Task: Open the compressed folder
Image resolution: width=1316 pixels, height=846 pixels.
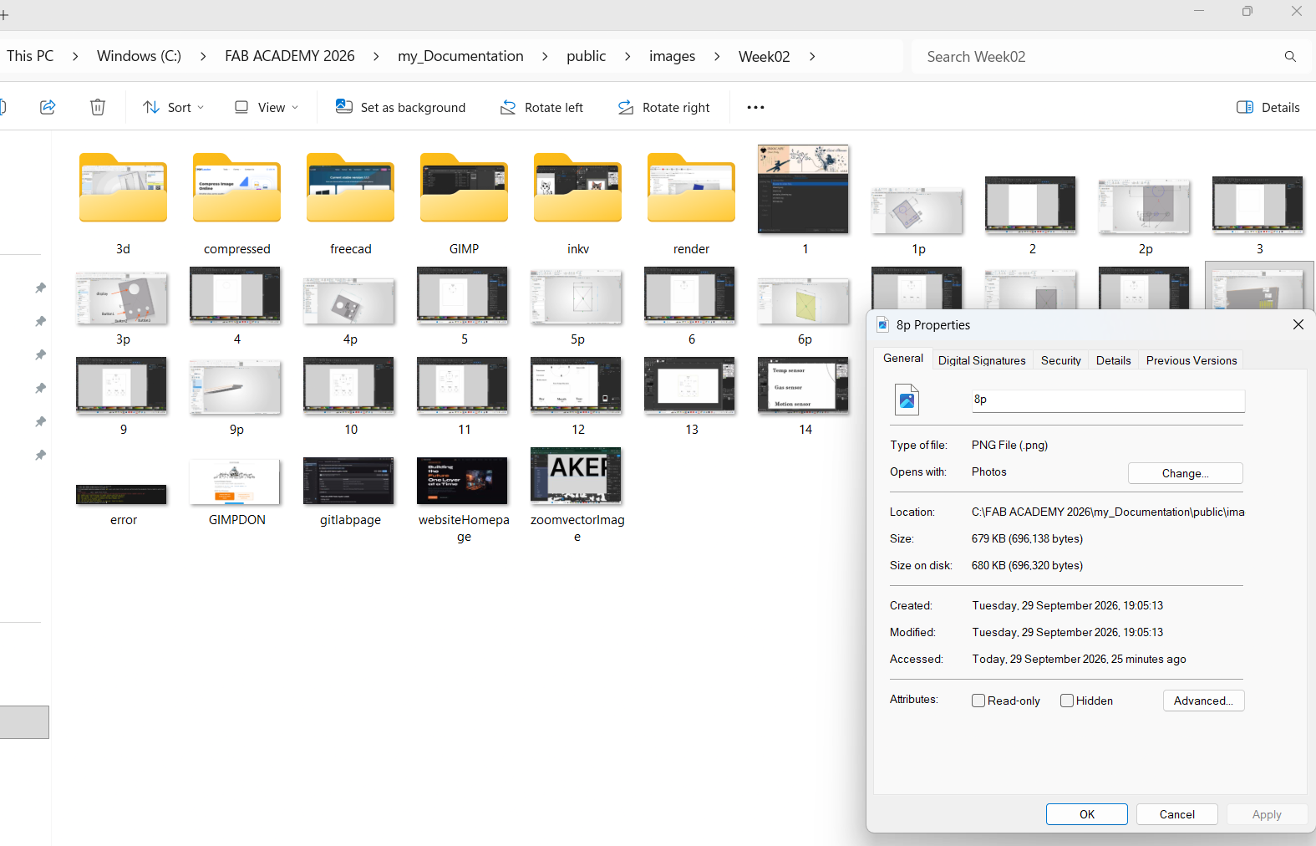Action: click(x=236, y=188)
